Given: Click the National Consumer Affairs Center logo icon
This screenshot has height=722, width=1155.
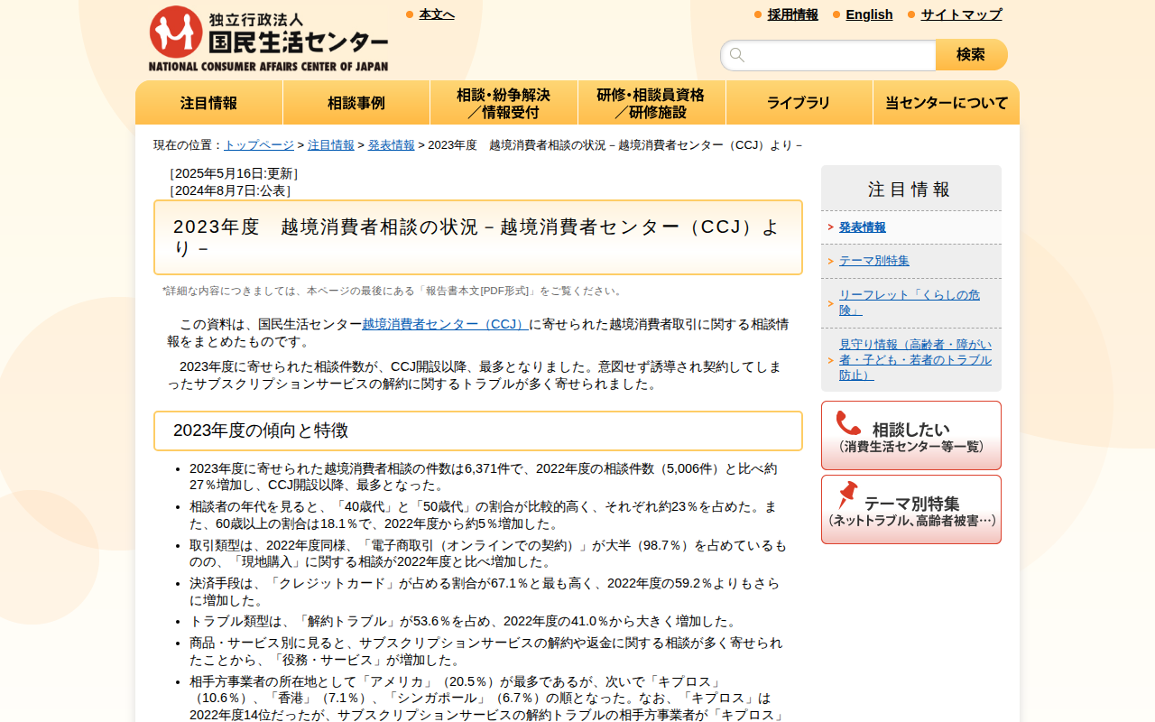Looking at the screenshot, I should (x=177, y=30).
